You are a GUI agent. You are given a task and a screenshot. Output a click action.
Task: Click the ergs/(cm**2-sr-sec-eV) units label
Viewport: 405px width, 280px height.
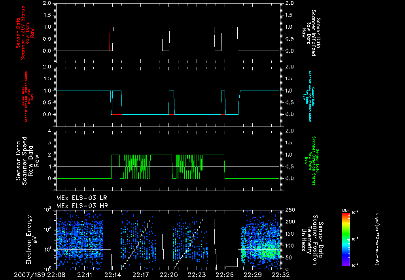[377, 239]
